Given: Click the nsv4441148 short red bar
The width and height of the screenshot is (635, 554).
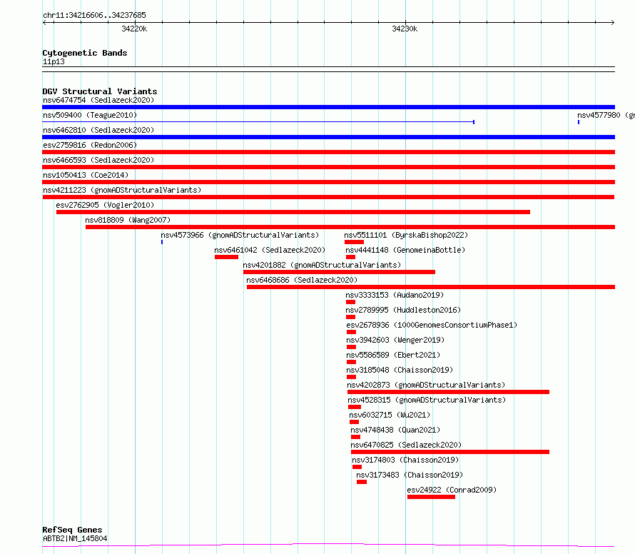Looking at the screenshot, I should pyautogui.click(x=351, y=257).
